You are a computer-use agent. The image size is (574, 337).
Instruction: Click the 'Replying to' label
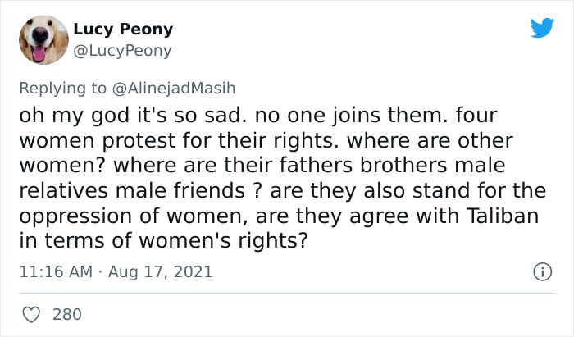coord(62,89)
